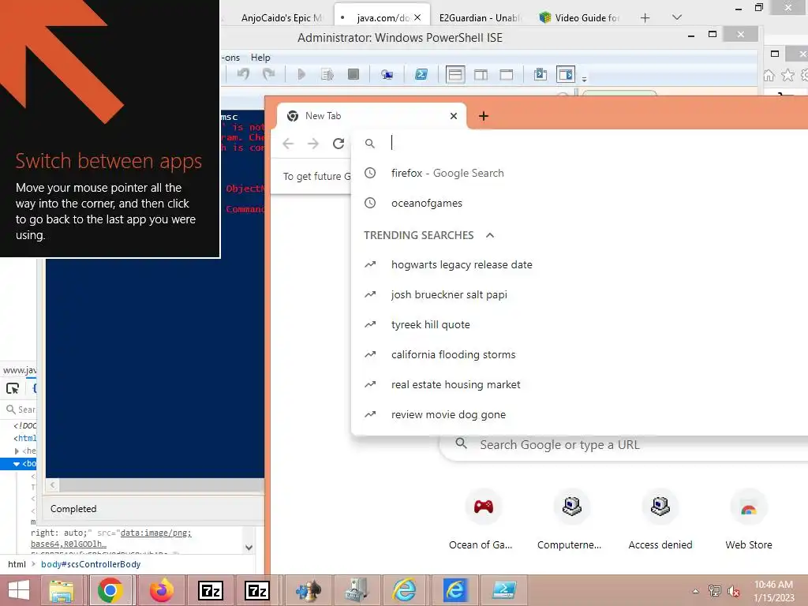
Task: Click the Search Google or type a URL box
Action: tap(623, 445)
